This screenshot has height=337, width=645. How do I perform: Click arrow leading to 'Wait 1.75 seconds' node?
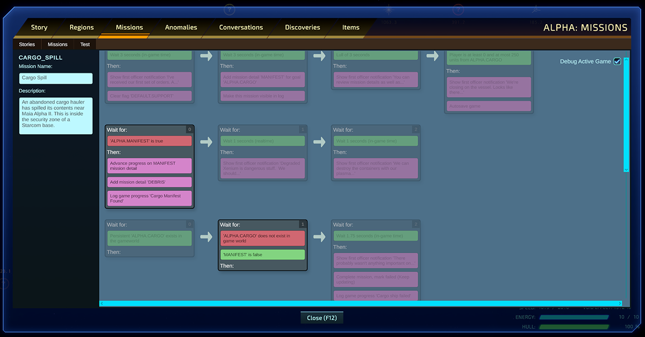(319, 237)
